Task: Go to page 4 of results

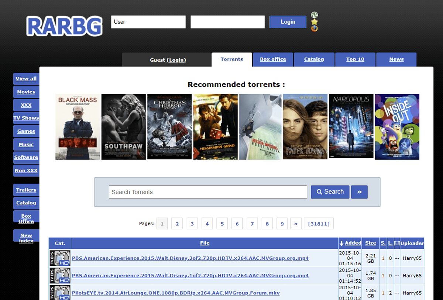Action: coord(207,224)
